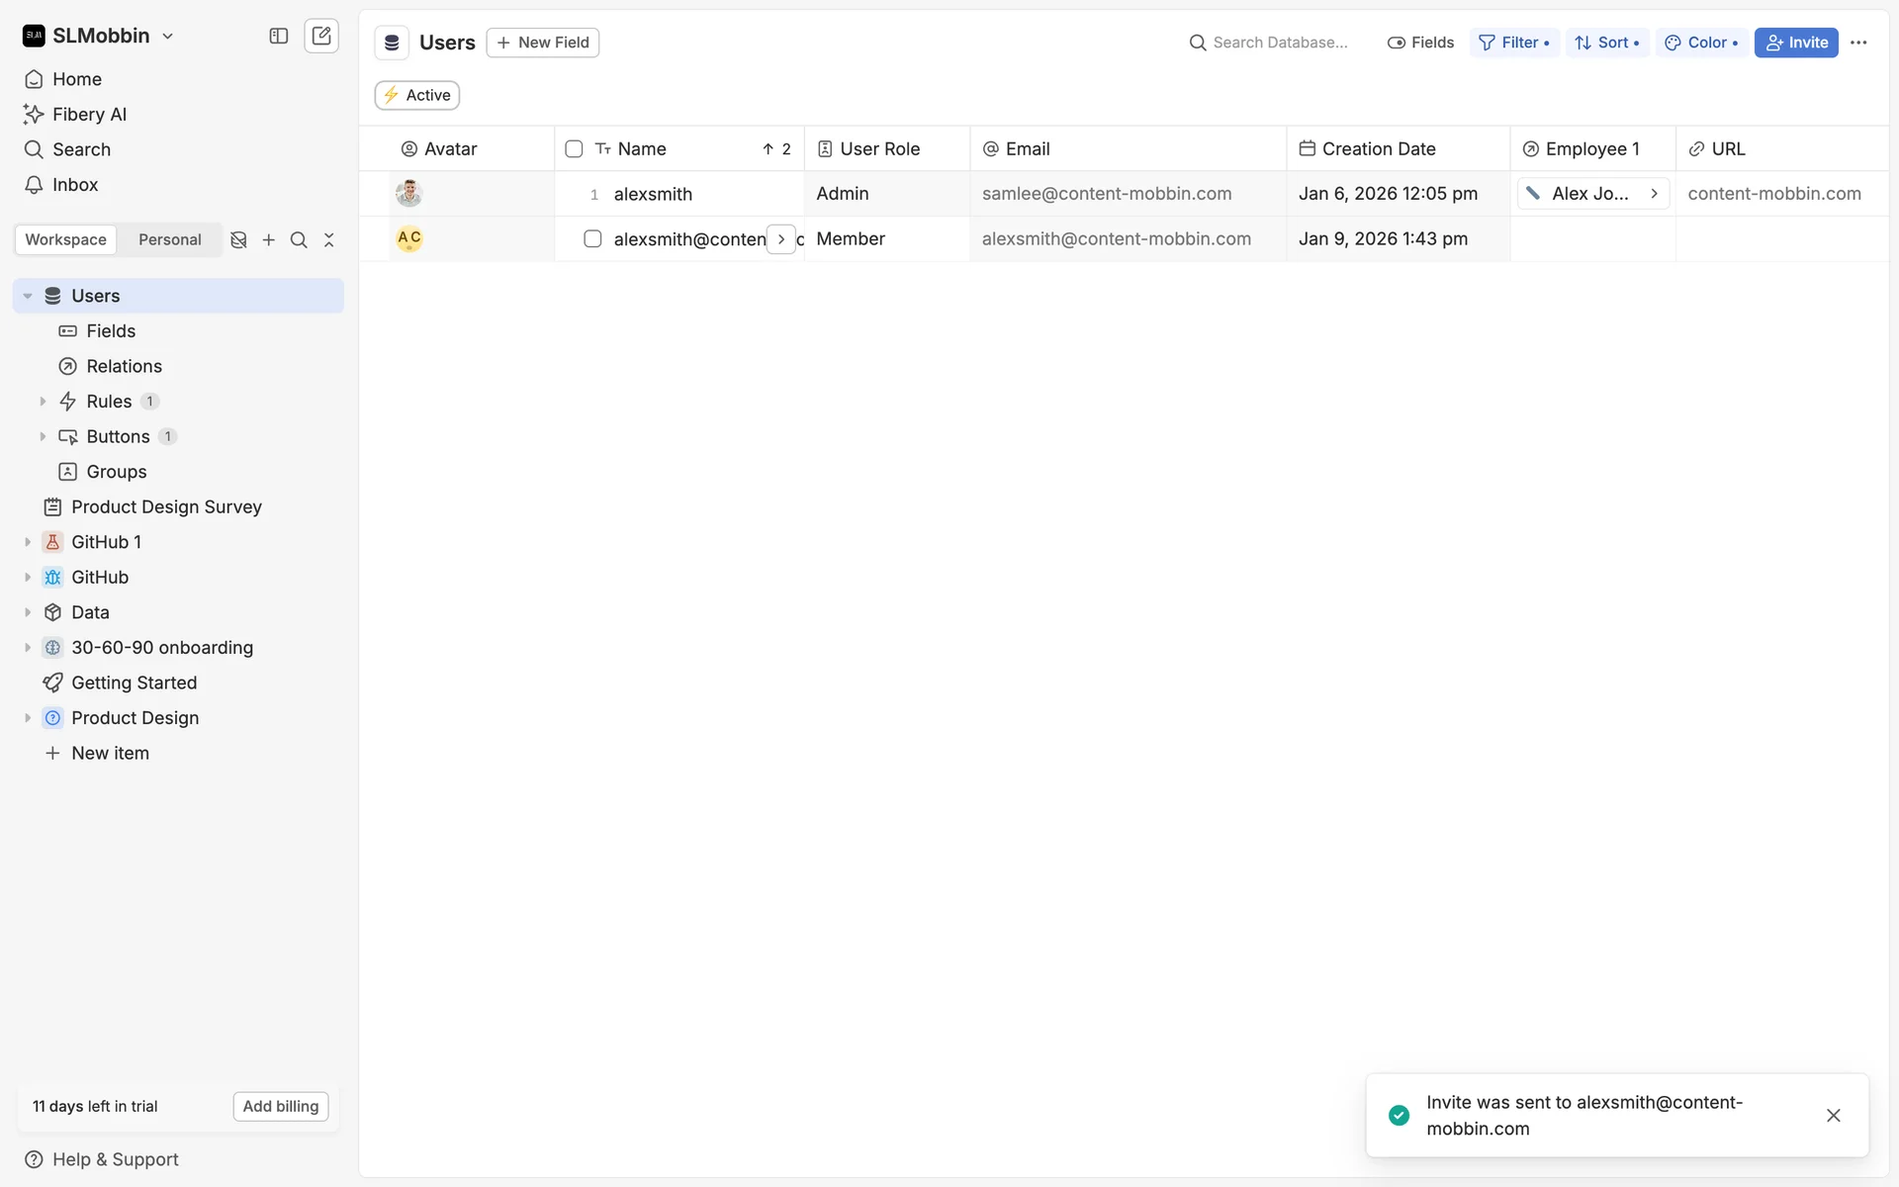Toggle the sidebar panel icon
The height and width of the screenshot is (1187, 1899).
click(x=279, y=36)
